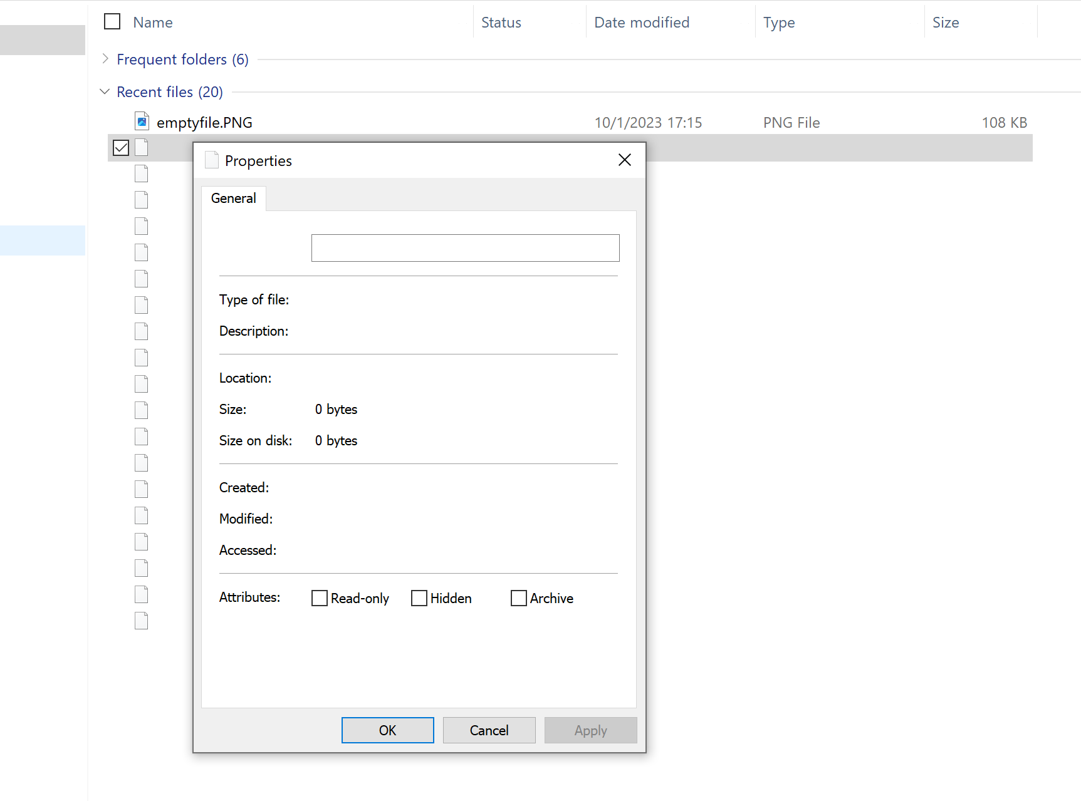Click the Cancel button
Screen dimensions: 1081x801
coord(489,730)
